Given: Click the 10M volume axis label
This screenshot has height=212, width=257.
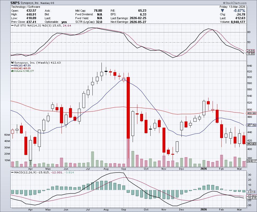Looking at the screenshot, I should [7, 160].
